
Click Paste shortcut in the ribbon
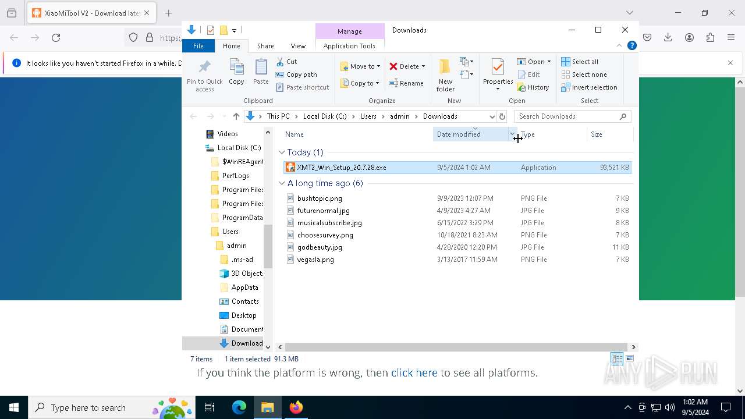tap(302, 87)
